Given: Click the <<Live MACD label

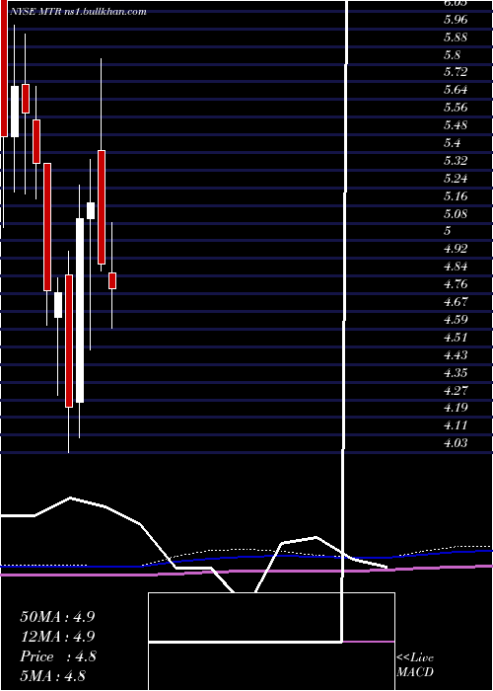Looking at the screenshot, I should [x=415, y=664].
